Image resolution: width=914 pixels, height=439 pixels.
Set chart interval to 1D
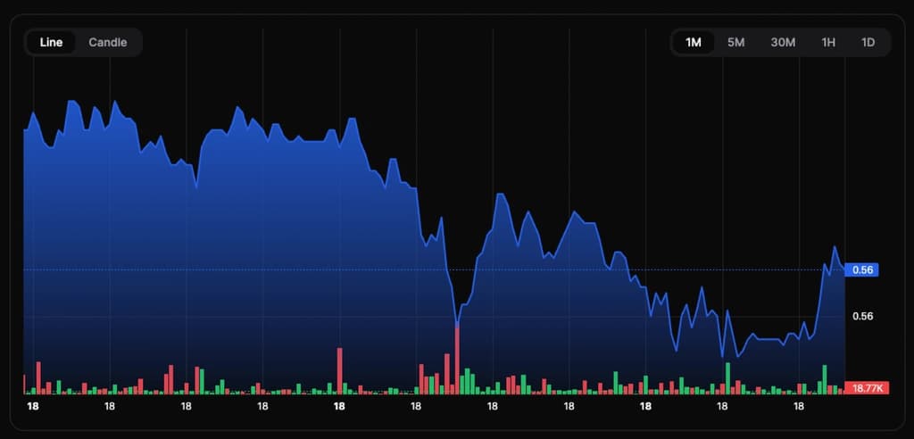coord(868,42)
